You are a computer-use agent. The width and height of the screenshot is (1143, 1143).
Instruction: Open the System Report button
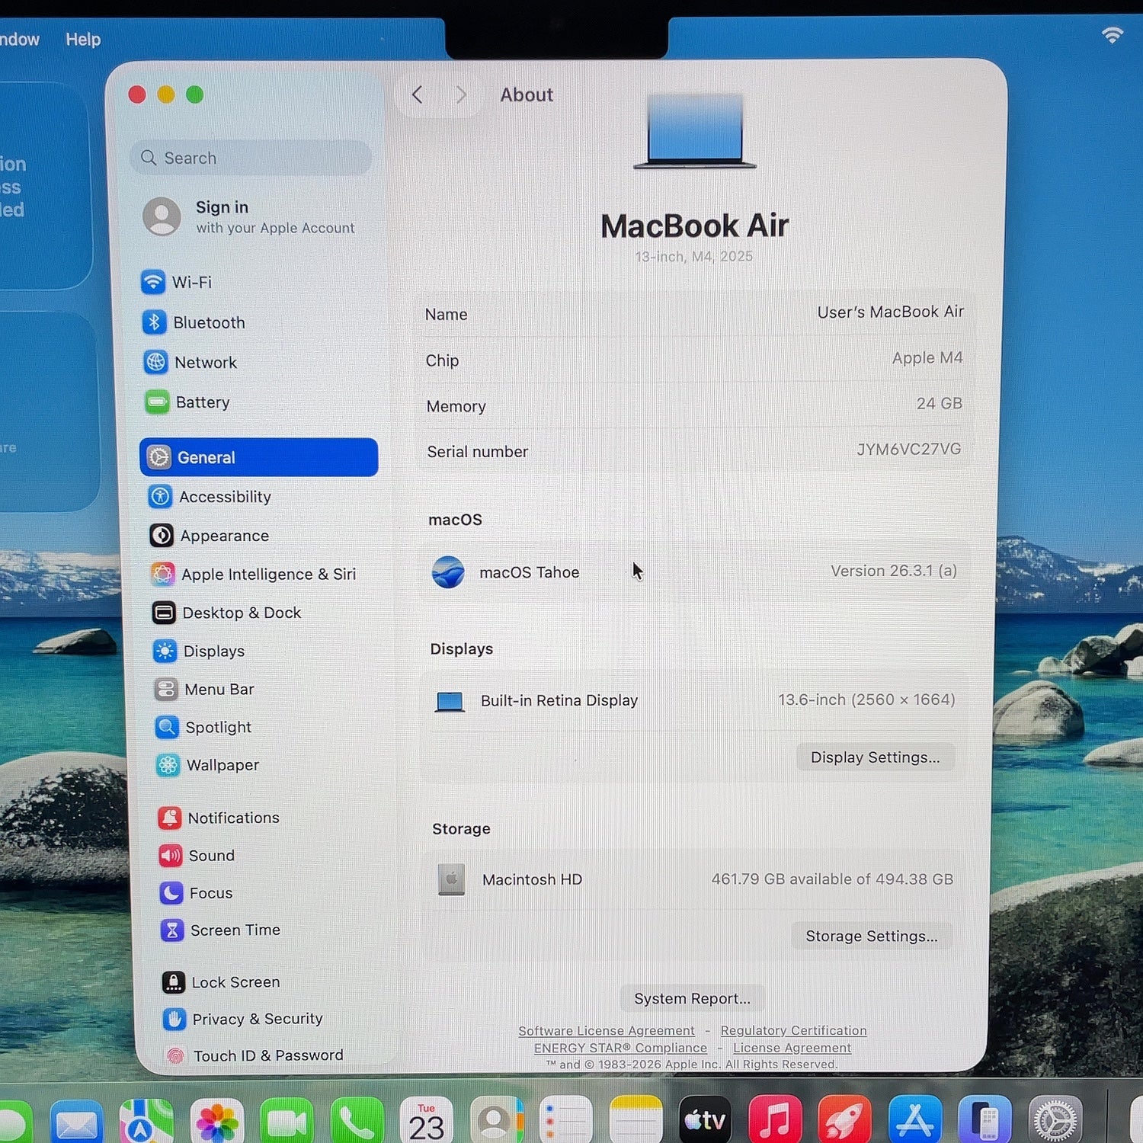coord(692,998)
